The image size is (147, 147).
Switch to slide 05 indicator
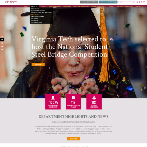pyautogui.click(x=2, y=50)
